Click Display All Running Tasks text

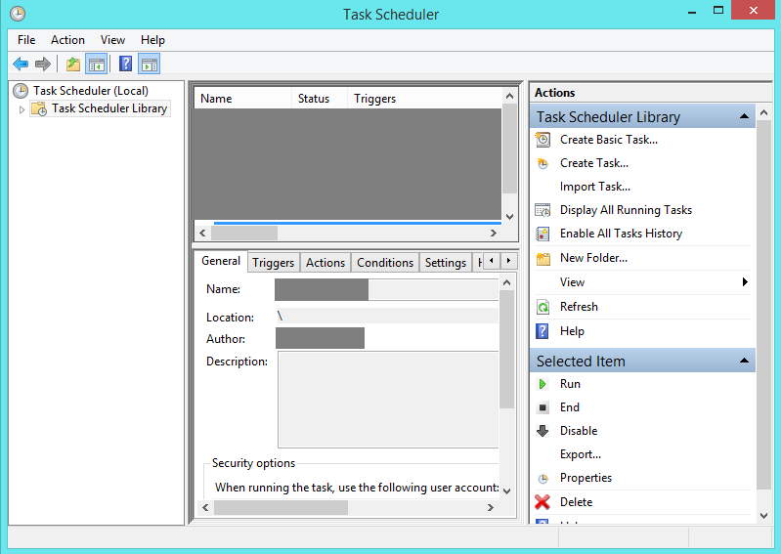pyautogui.click(x=626, y=210)
